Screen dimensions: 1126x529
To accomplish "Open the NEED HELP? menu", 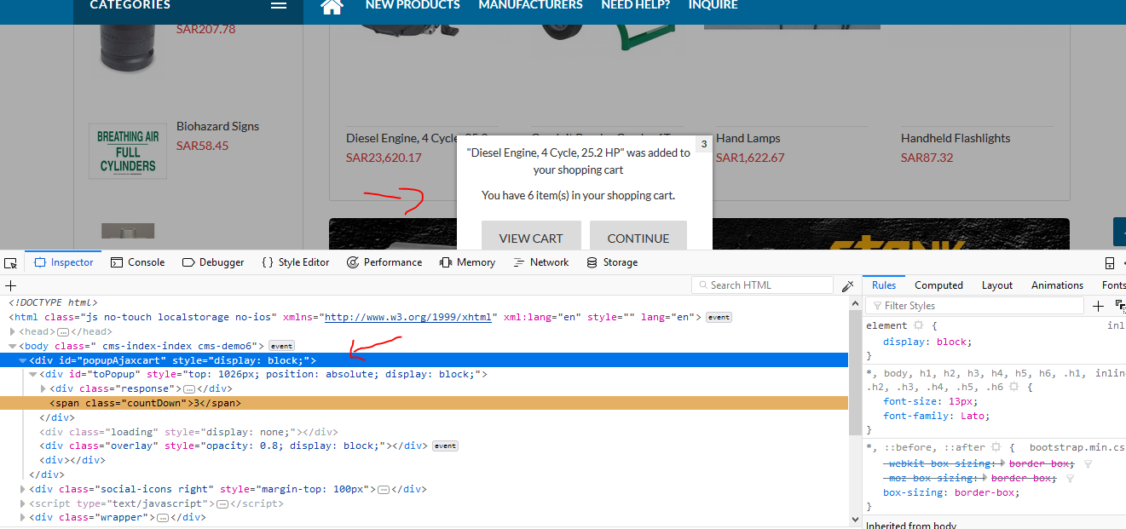I will [x=636, y=5].
